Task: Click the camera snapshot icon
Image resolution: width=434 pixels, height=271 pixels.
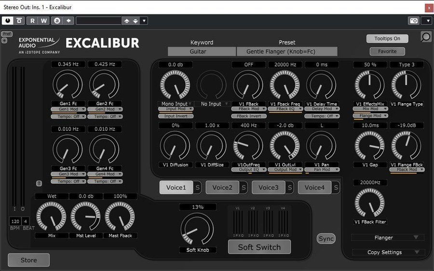Action: click(x=414, y=21)
